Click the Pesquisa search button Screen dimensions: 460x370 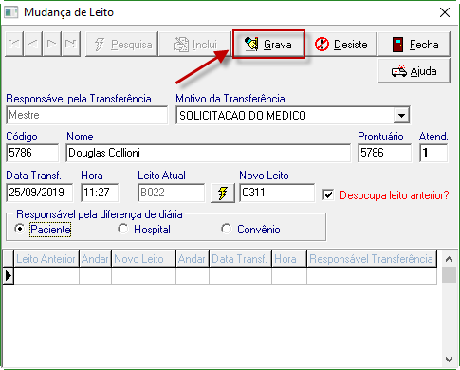pos(121,45)
